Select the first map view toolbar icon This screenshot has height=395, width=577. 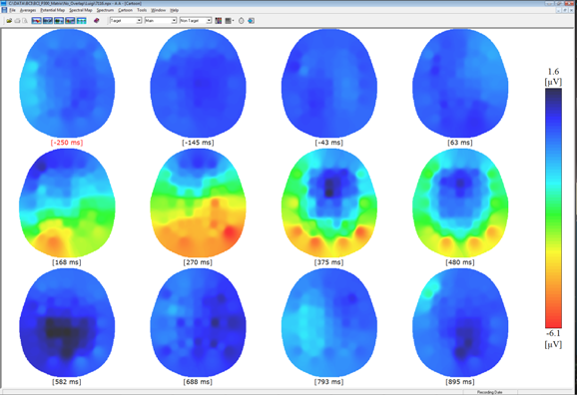[36, 21]
